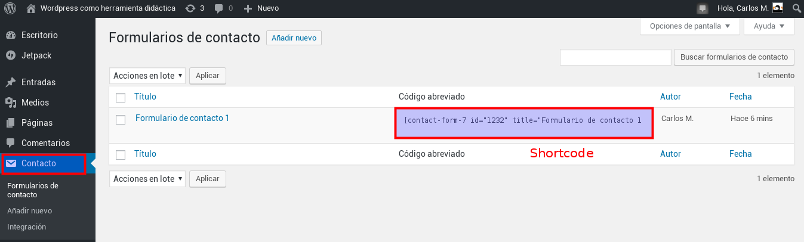Open the Páginas menu in sidebar

[36, 123]
